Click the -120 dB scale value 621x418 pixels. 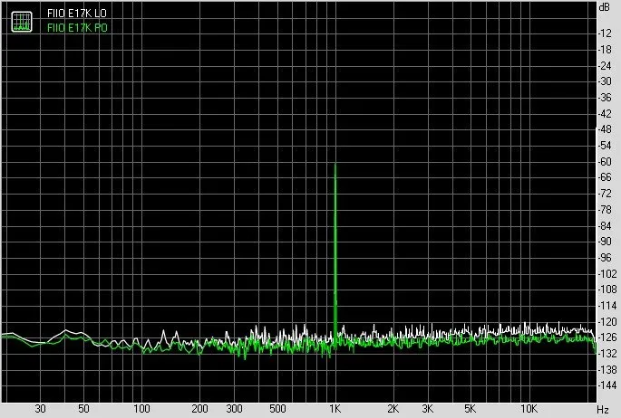click(x=606, y=322)
